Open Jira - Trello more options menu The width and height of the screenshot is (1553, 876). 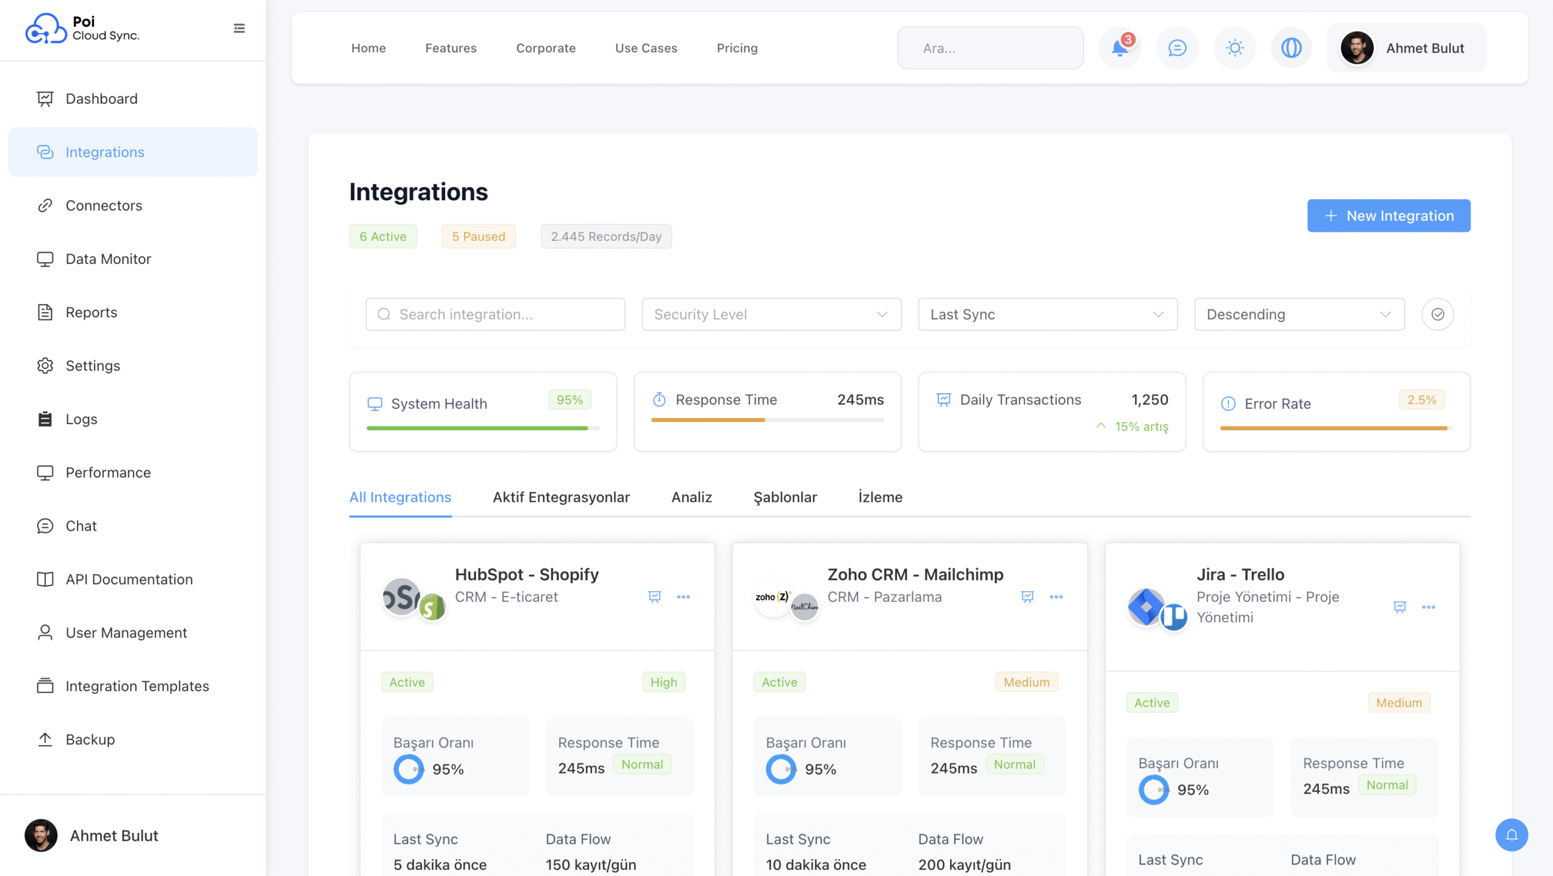(x=1428, y=607)
